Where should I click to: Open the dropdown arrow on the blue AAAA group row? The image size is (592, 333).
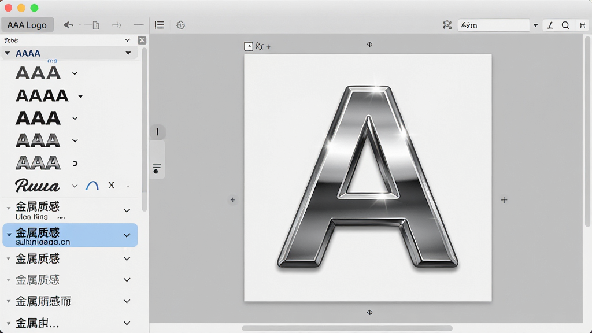tap(128, 53)
